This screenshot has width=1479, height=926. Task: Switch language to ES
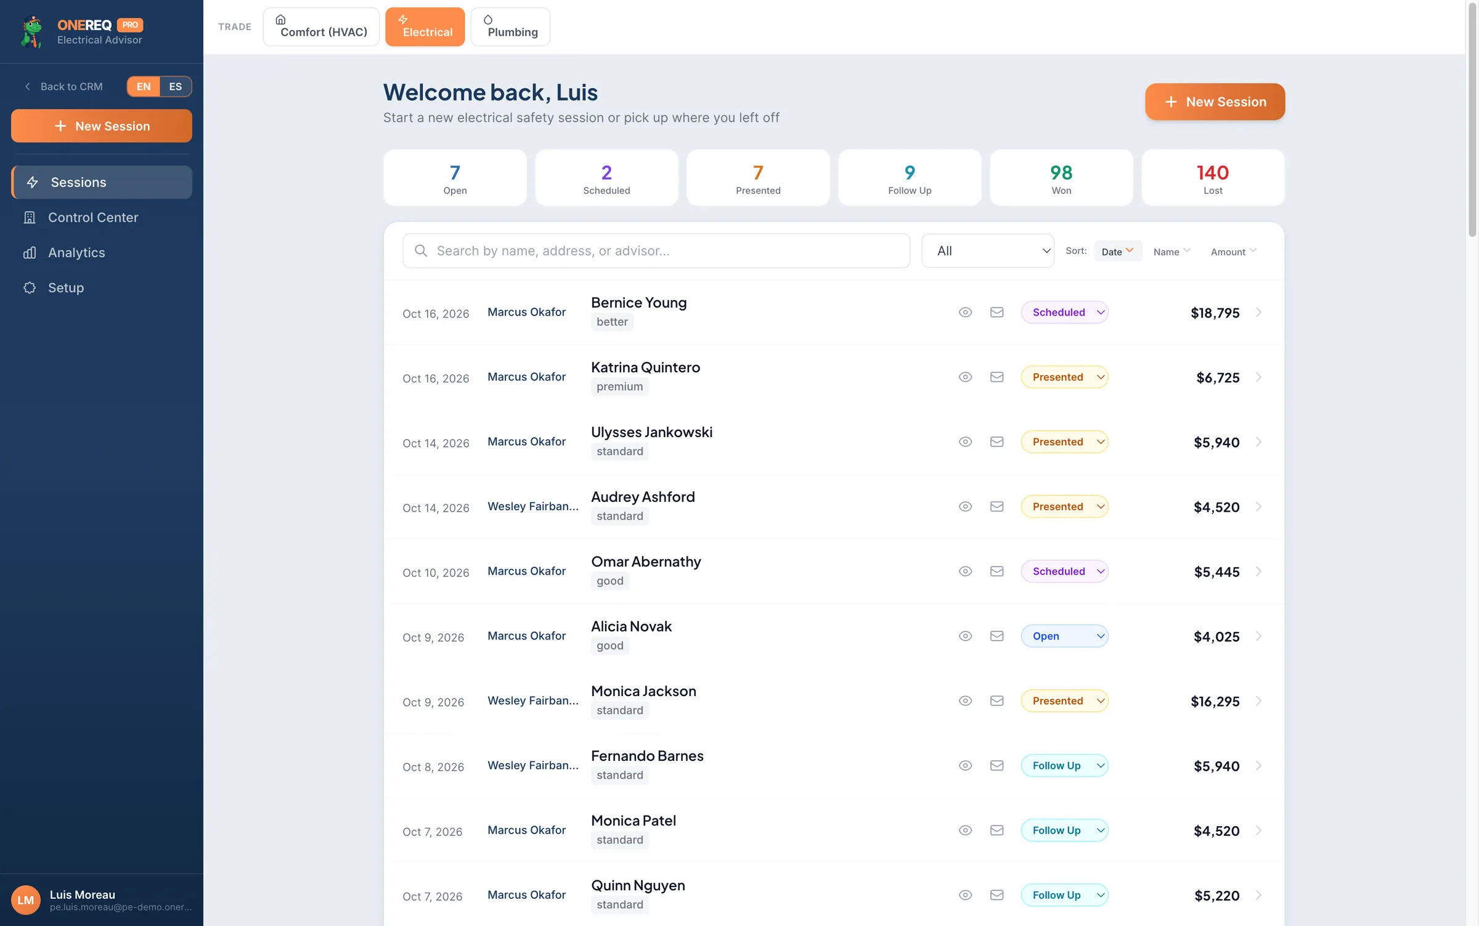[x=176, y=87]
